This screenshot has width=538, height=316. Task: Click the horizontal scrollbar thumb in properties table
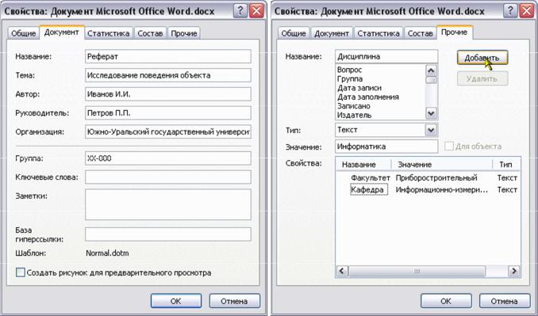[x=417, y=271]
